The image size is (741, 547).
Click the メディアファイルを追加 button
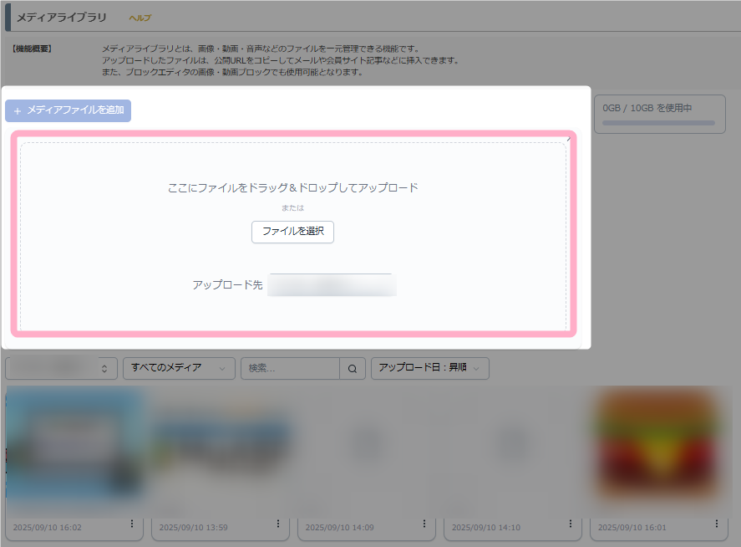click(69, 110)
